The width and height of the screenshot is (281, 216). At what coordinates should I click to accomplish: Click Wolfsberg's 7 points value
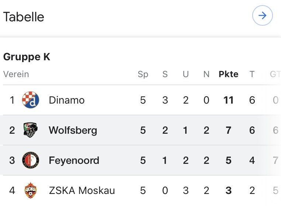[x=229, y=130]
